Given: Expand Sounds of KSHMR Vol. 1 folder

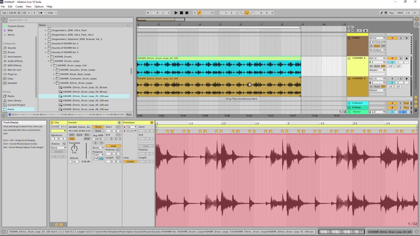Looking at the screenshot, I should click(x=46, y=44).
